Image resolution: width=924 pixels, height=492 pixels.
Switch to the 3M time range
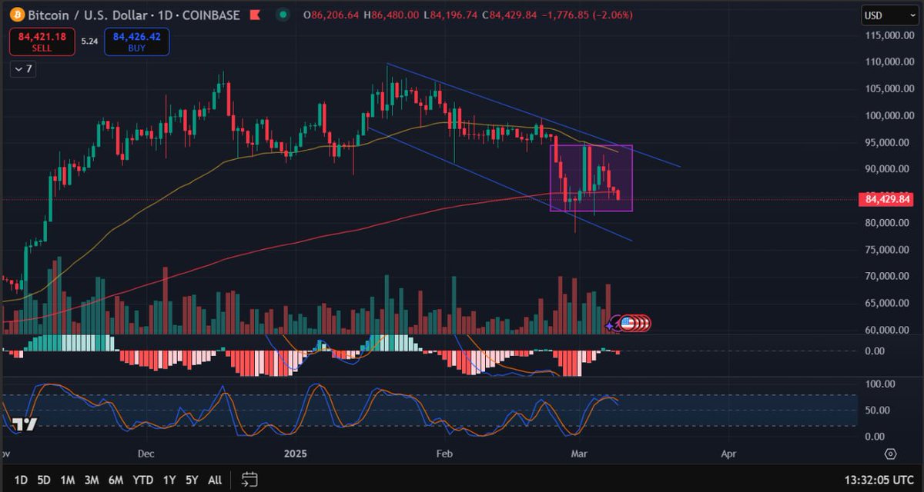92,480
